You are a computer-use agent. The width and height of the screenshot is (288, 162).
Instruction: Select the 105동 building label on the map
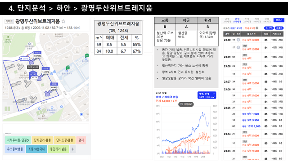point(37,53)
